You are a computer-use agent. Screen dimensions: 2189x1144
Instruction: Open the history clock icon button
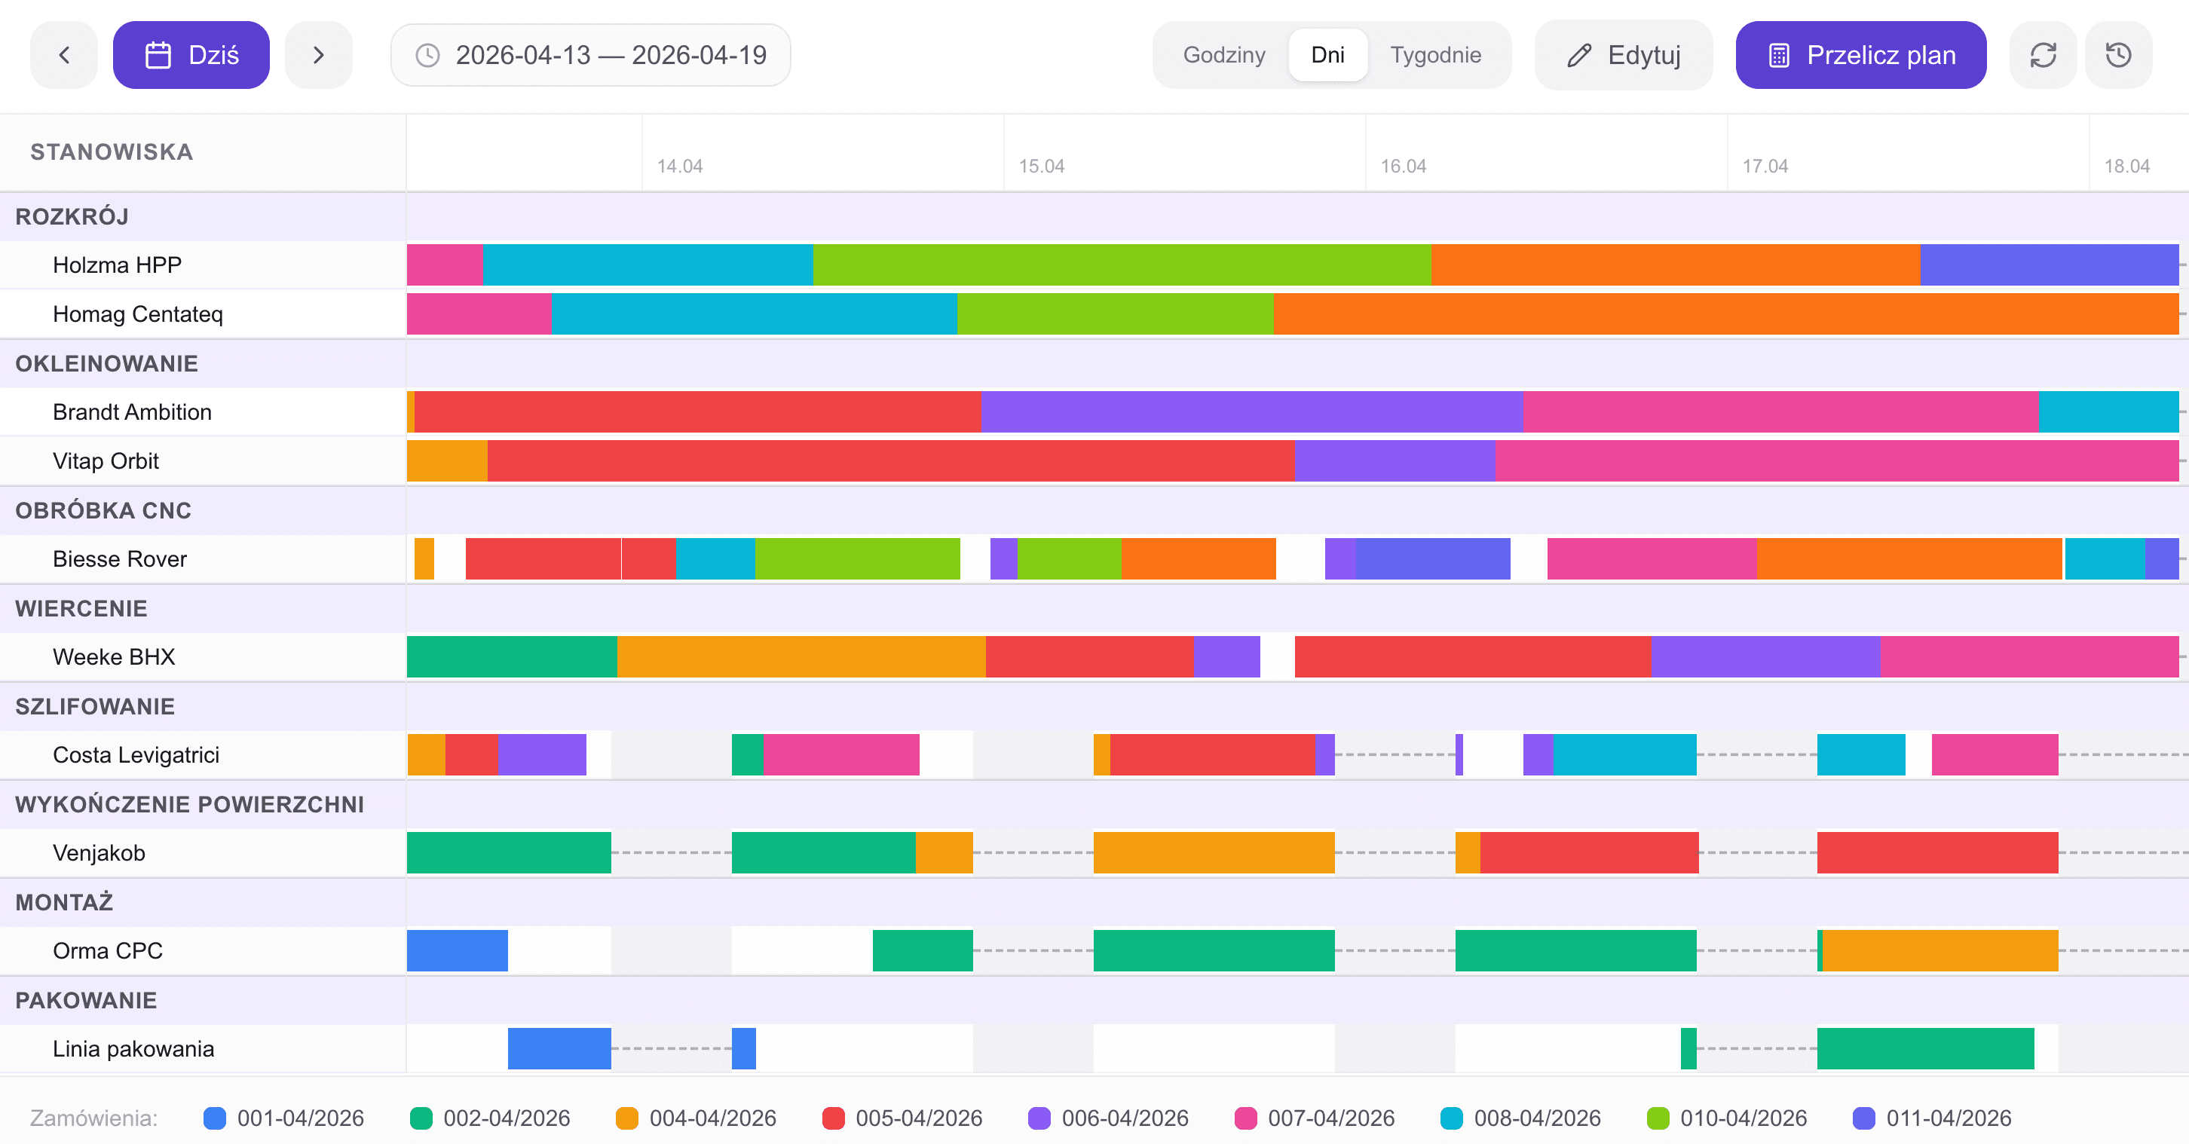click(x=2117, y=55)
